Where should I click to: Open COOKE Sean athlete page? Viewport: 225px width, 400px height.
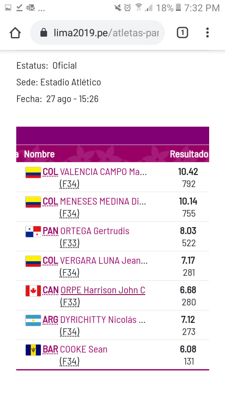point(84,350)
